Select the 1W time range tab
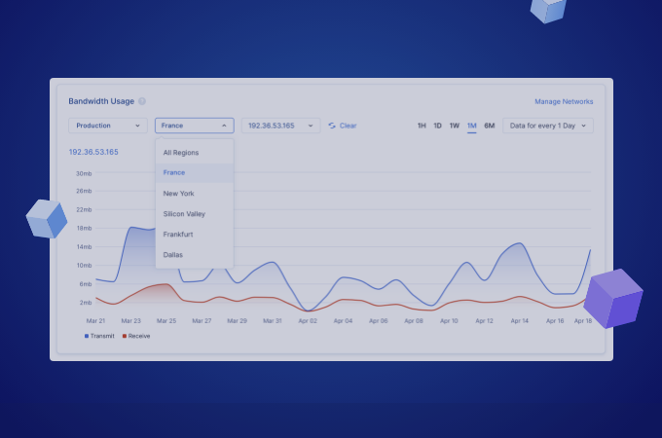 coord(454,126)
